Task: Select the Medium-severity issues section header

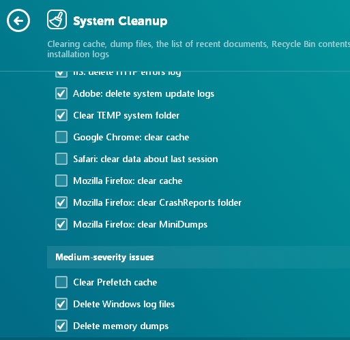Action: click(x=199, y=257)
